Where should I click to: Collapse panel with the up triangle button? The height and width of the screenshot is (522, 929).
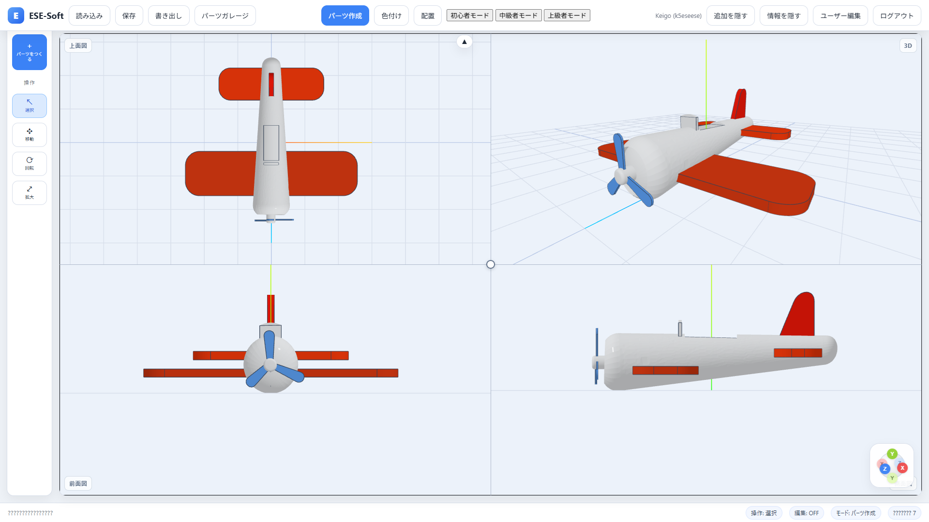(x=464, y=42)
